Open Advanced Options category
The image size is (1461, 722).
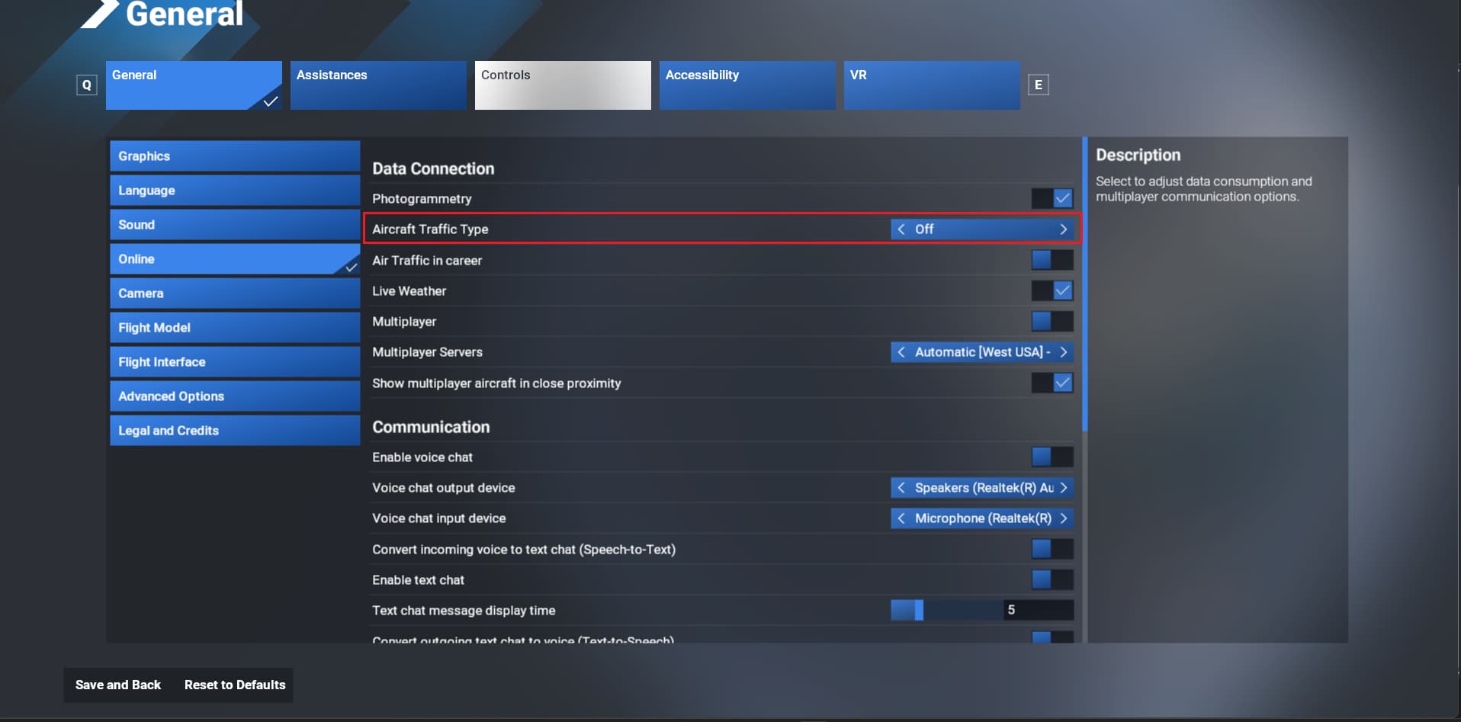point(235,396)
